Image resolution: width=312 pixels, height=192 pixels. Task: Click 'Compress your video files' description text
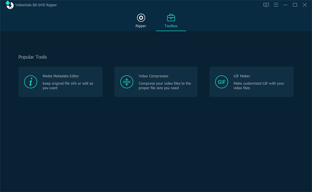click(x=165, y=86)
